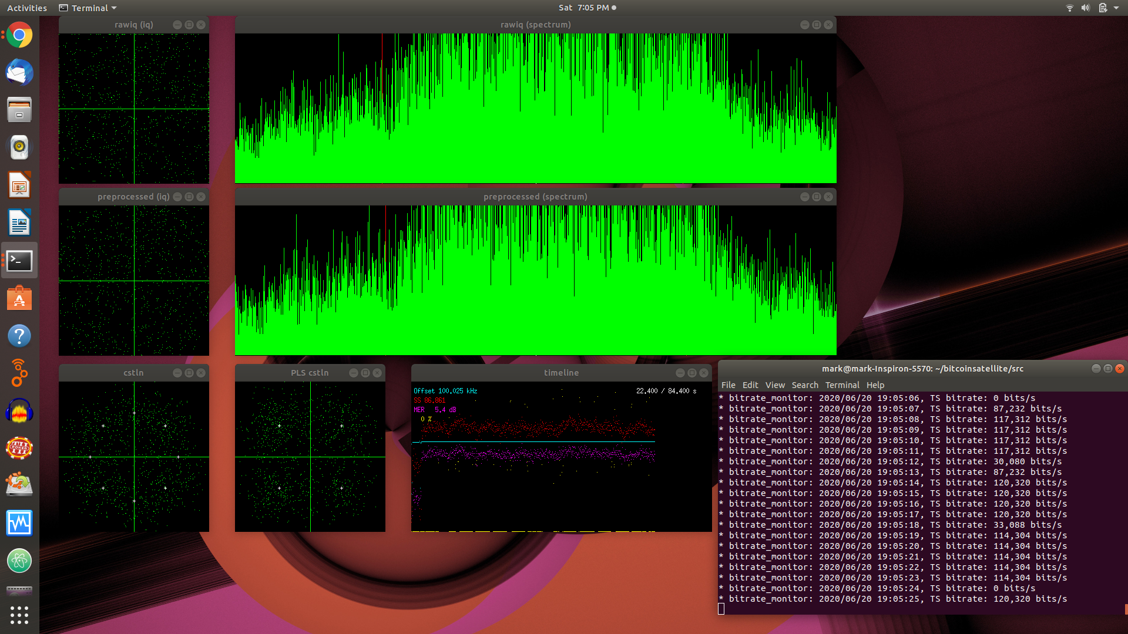Viewport: 1128px width, 634px height.
Task: Click the volume indicator in top bar
Action: tap(1085, 8)
